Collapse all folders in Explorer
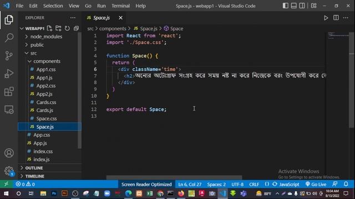This screenshot has width=355, height=199. [x=76, y=28]
